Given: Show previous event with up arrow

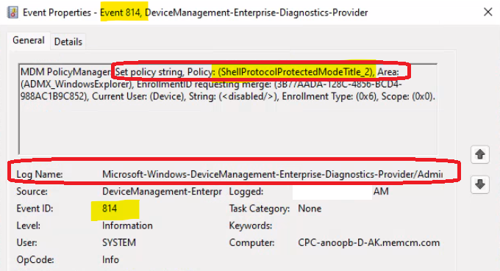Looking at the screenshot, I should click(x=480, y=155).
